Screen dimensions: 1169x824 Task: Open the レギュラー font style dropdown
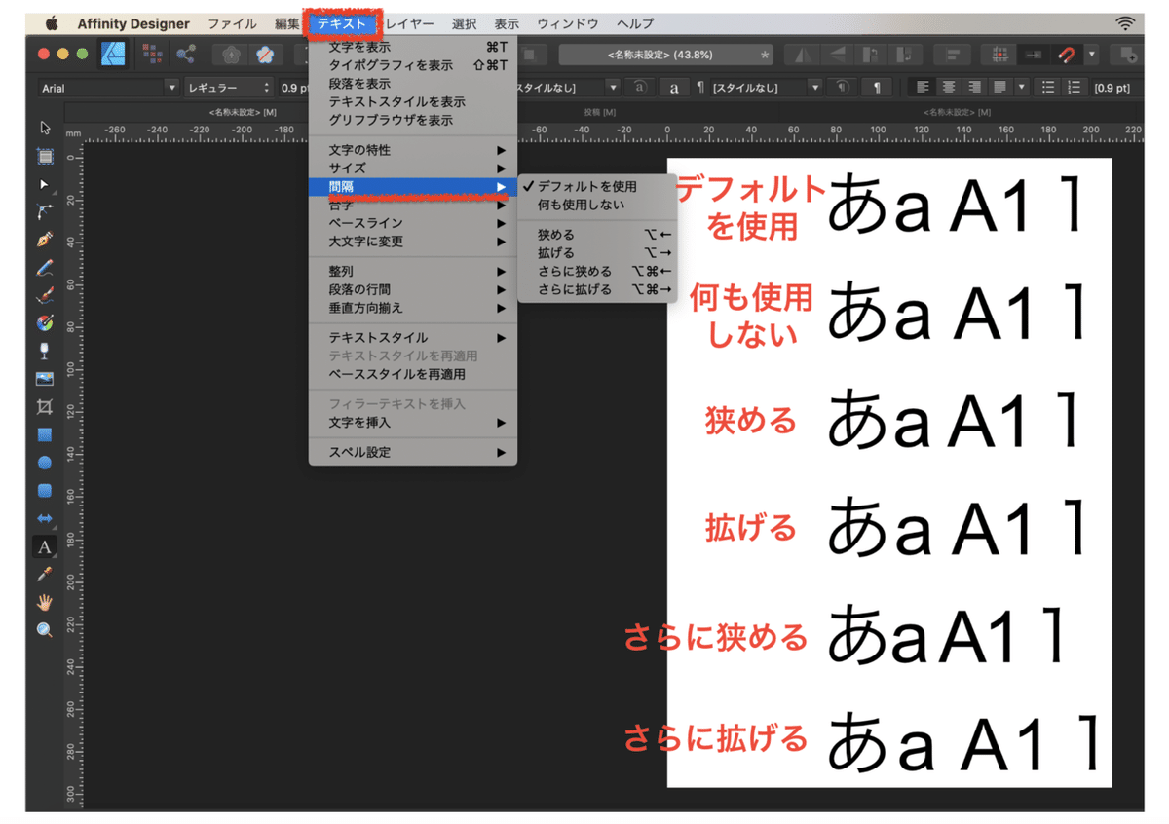229,88
